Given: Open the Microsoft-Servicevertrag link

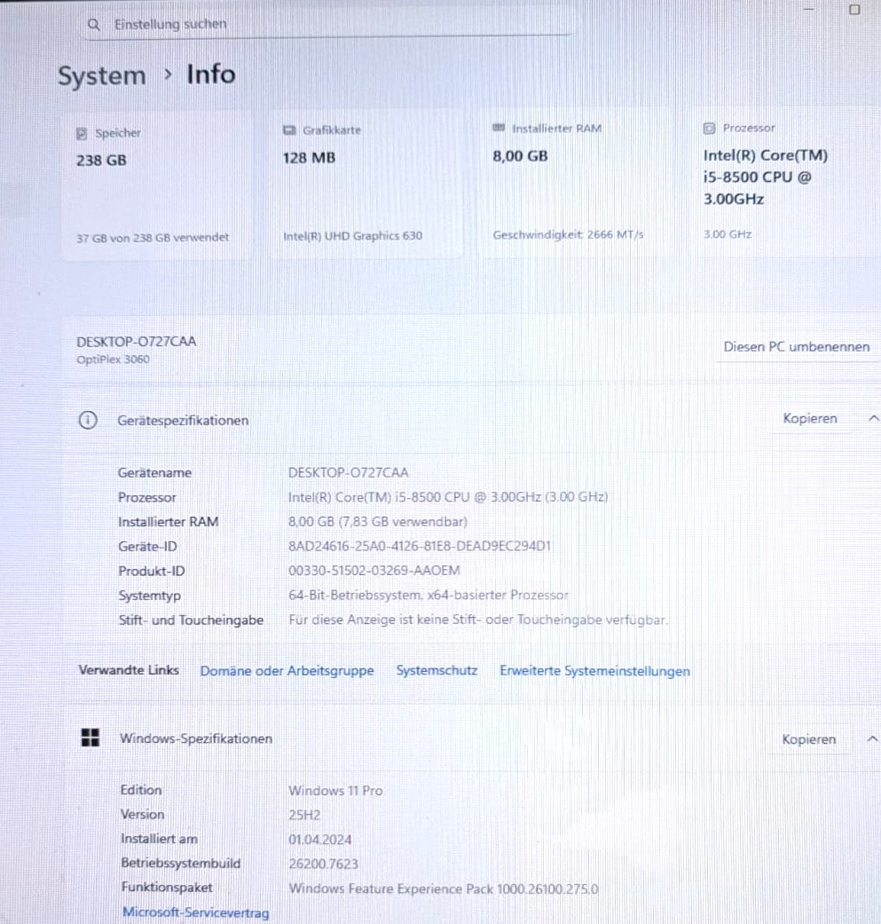Looking at the screenshot, I should 195,912.
